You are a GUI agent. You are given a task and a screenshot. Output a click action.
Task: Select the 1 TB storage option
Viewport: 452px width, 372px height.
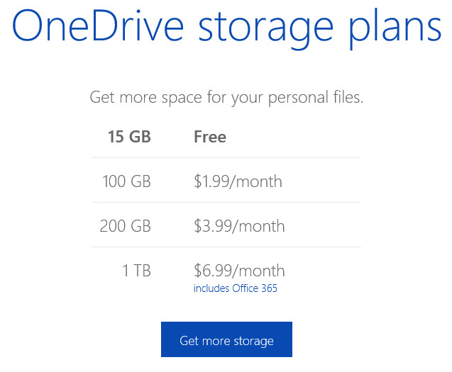(x=136, y=271)
